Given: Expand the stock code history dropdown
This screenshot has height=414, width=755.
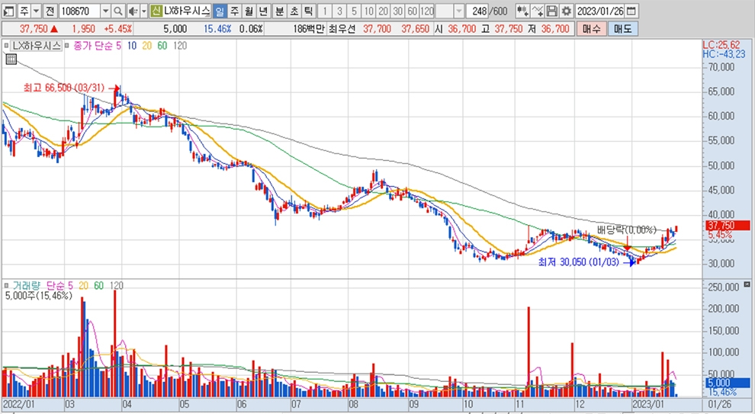Looking at the screenshot, I should (x=105, y=11).
